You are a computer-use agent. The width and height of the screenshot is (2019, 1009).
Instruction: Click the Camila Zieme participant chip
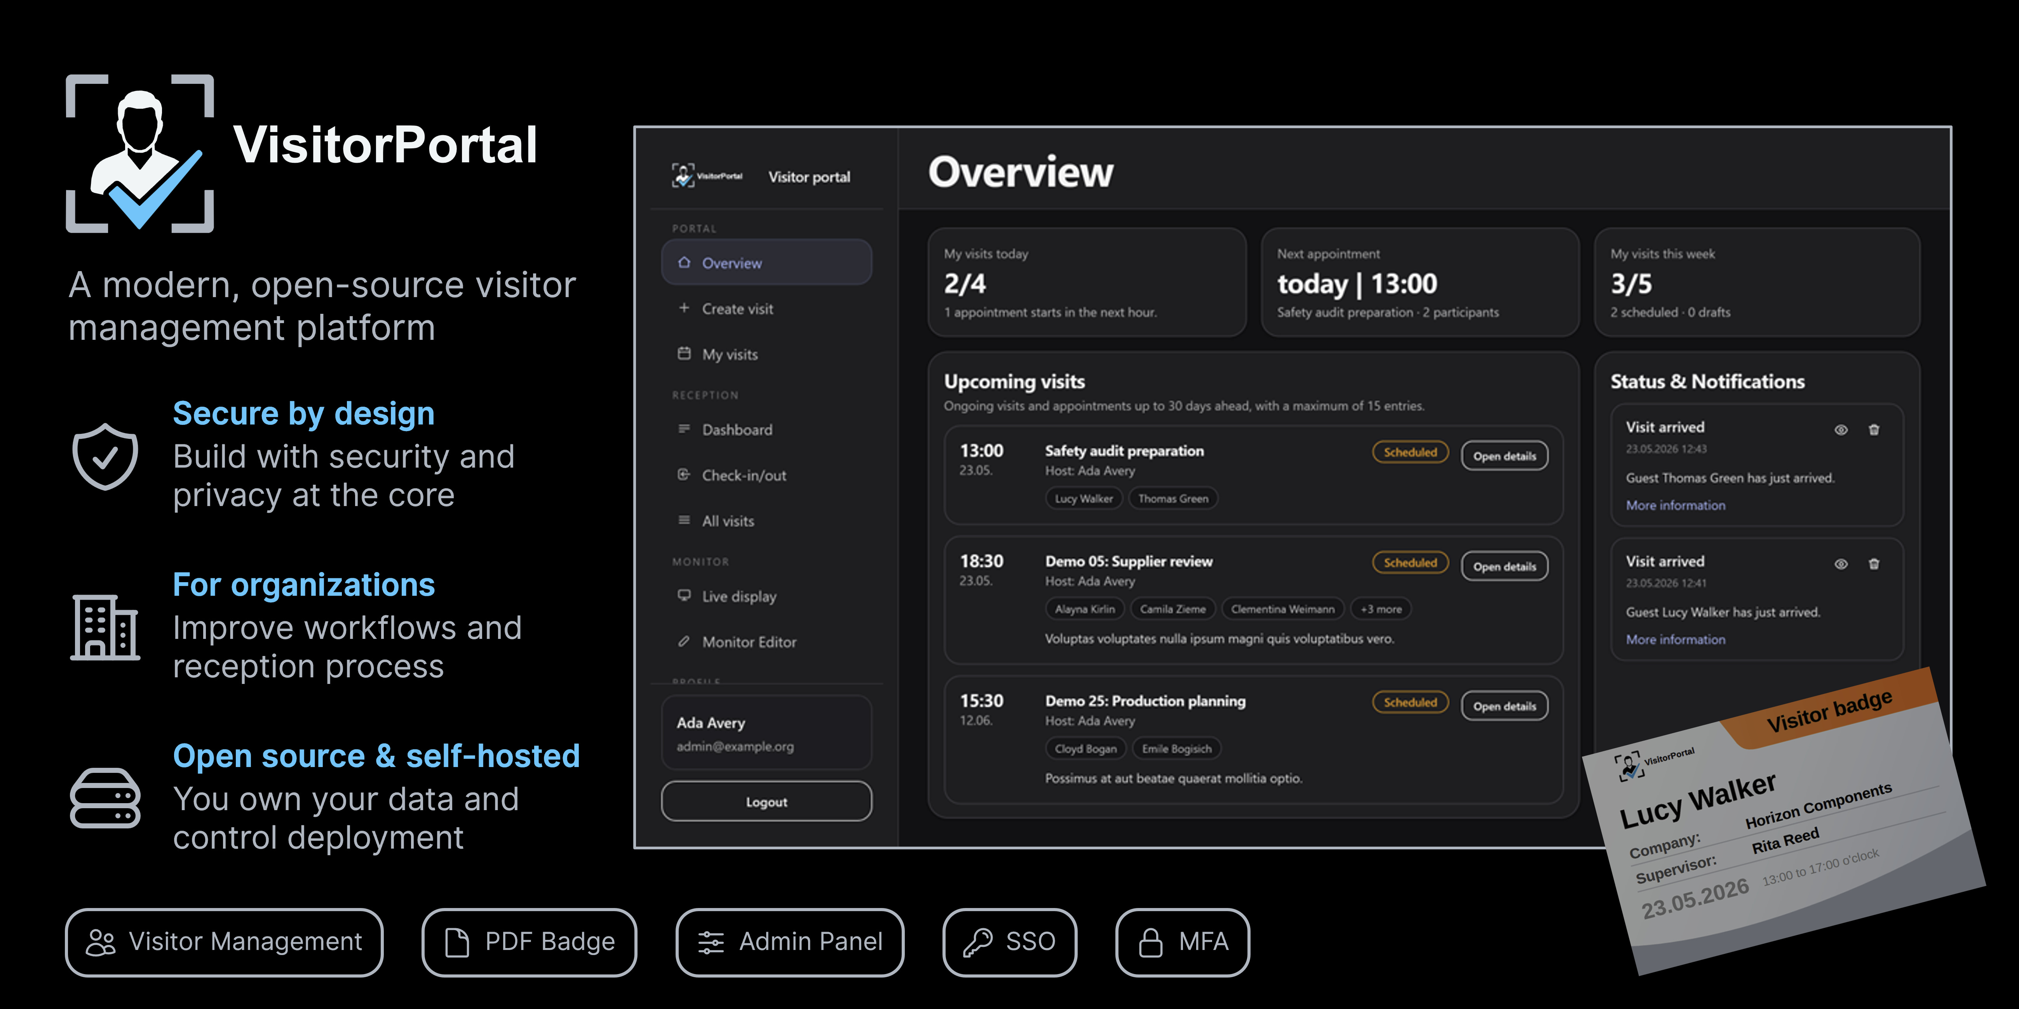click(x=1172, y=609)
